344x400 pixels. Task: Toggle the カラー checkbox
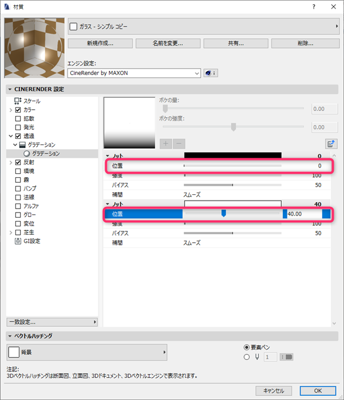[18, 110]
